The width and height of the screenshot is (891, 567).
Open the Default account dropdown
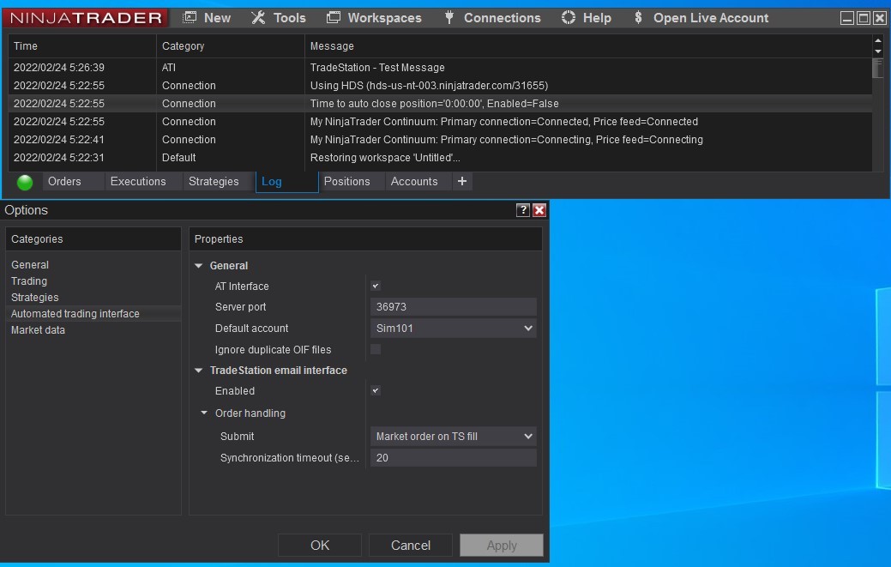[x=454, y=329]
